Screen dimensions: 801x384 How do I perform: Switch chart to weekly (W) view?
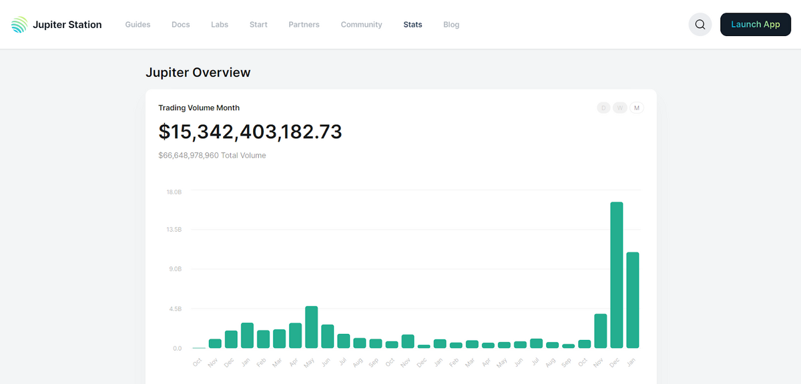point(620,108)
